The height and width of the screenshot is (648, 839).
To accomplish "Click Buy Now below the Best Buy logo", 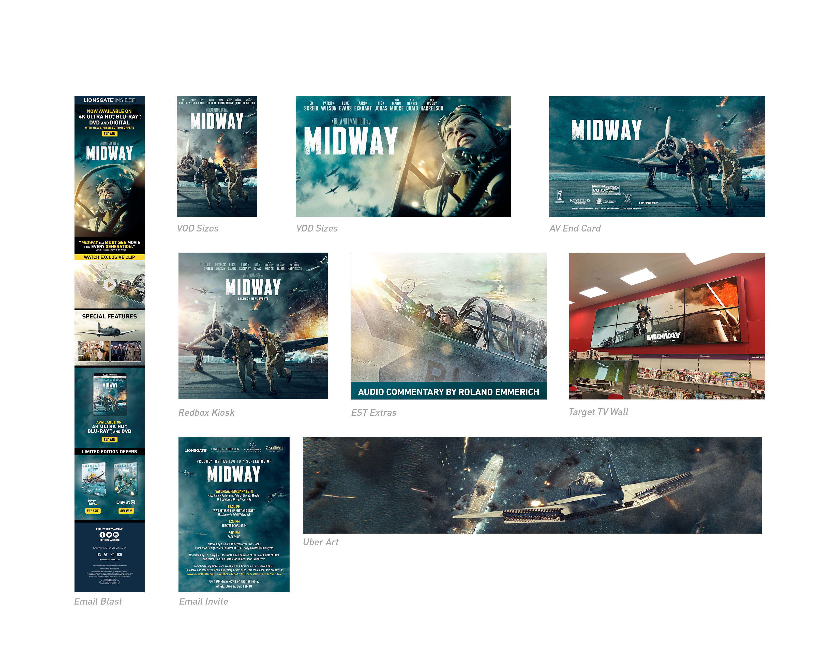I will 93,511.
